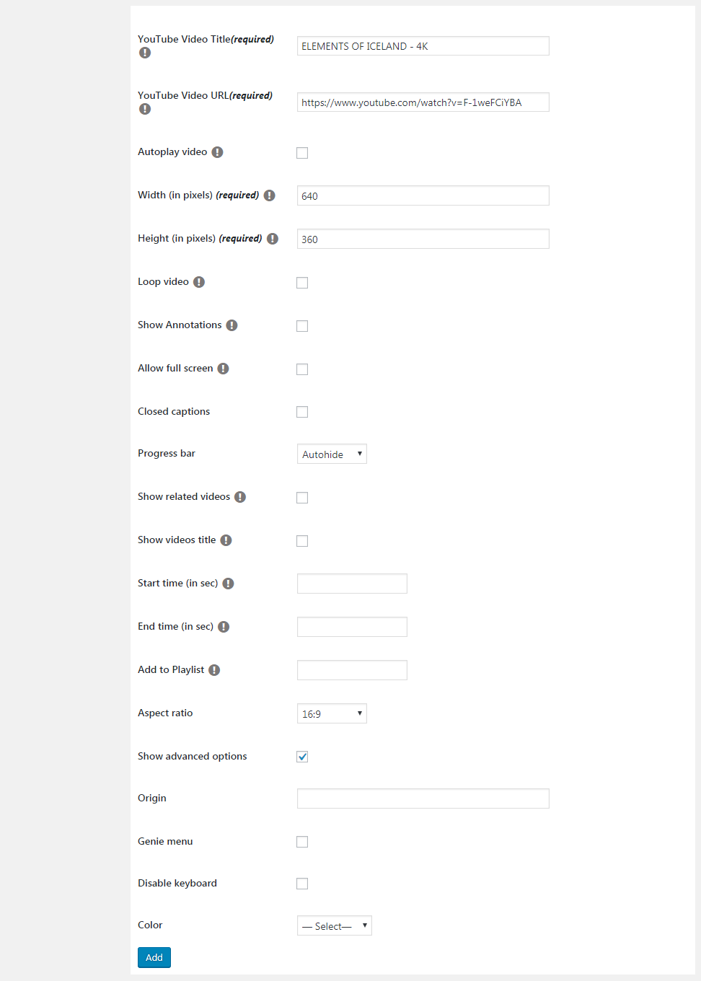The height and width of the screenshot is (981, 701).
Task: Click into the Origin text field
Action: click(x=423, y=799)
